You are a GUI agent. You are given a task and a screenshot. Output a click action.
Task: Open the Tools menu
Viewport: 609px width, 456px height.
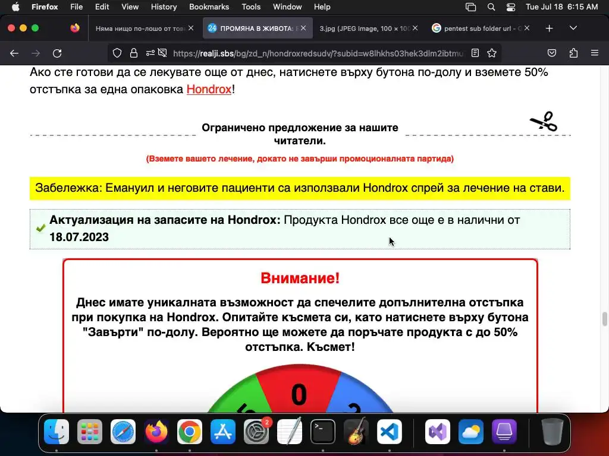pyautogui.click(x=251, y=7)
